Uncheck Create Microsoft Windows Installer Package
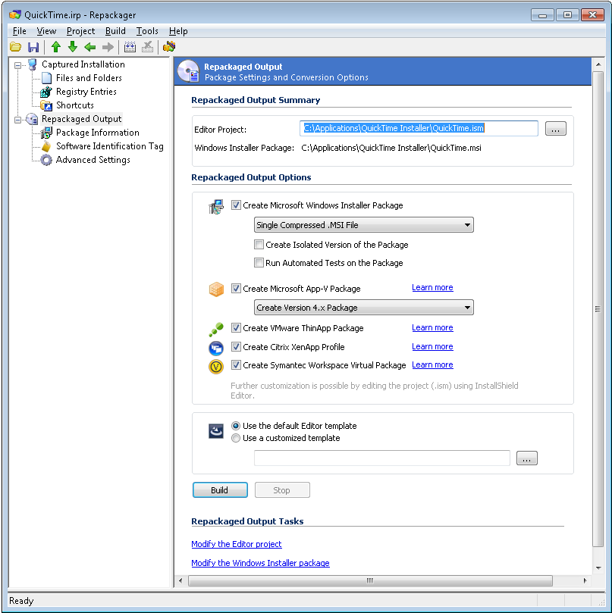 coord(237,205)
